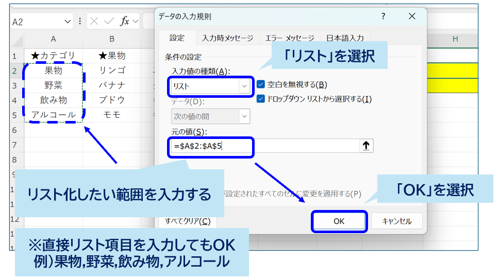This screenshot has height=280, width=500.
Task: Click the formula bar cancel X icon
Action: [94, 21]
